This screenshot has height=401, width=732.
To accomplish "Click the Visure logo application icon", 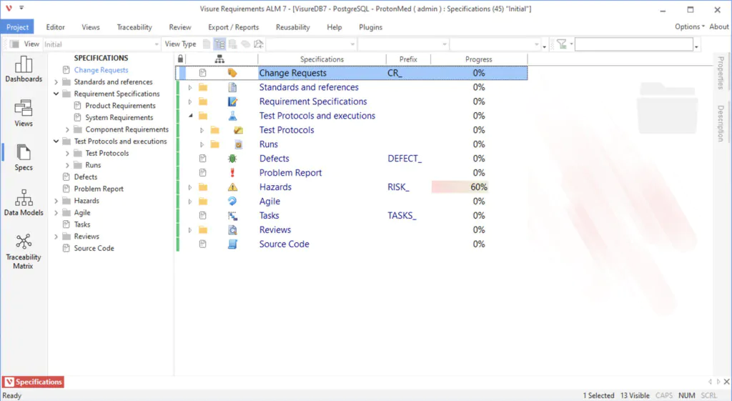I will tap(9, 9).
